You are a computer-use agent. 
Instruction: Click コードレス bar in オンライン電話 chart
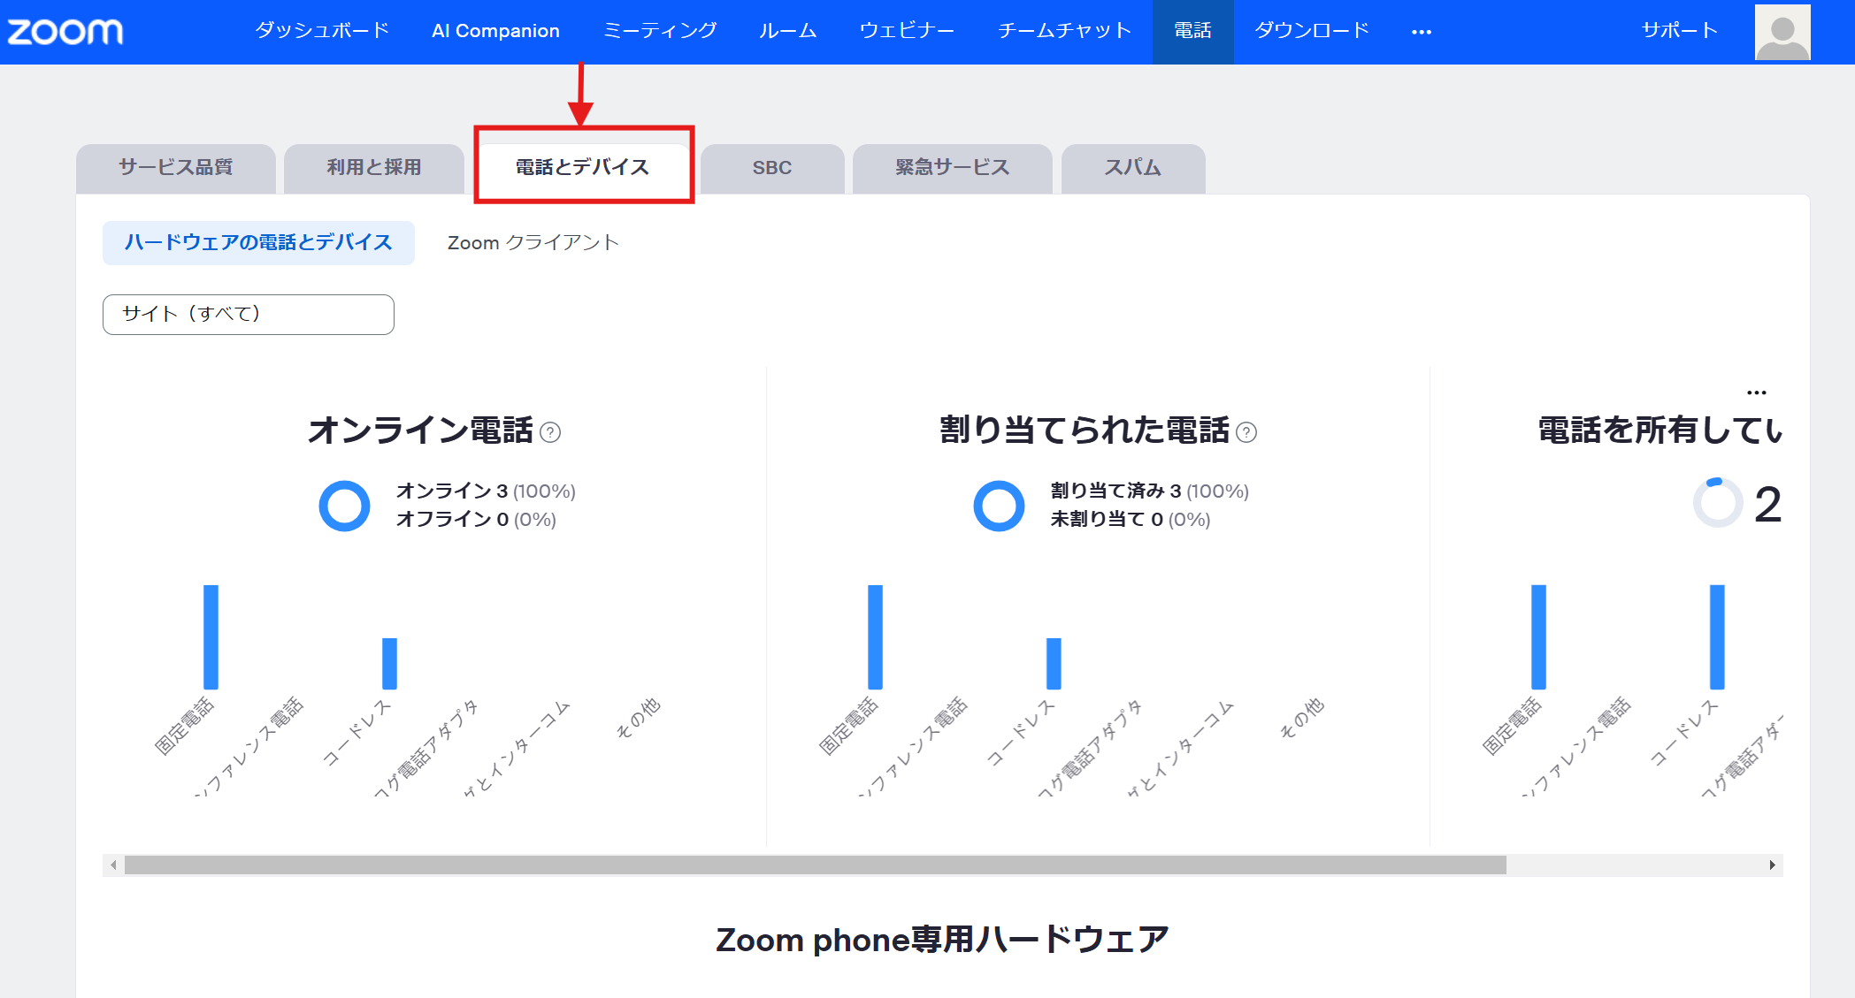(x=389, y=663)
